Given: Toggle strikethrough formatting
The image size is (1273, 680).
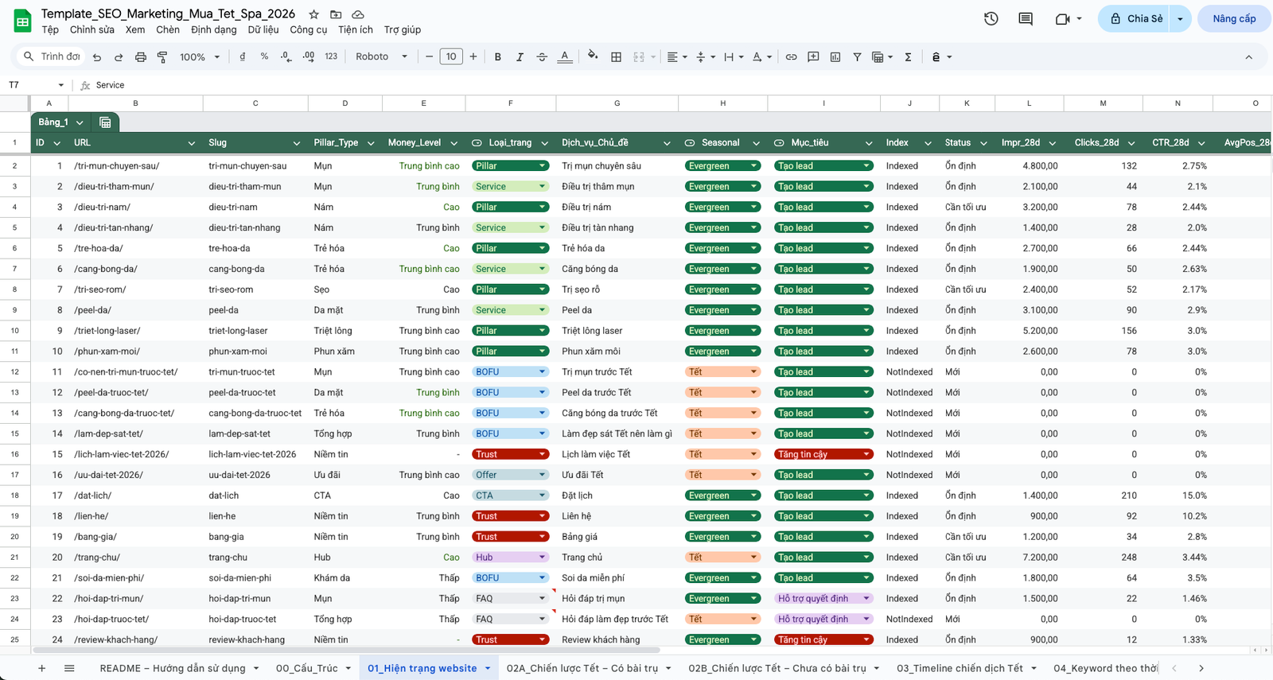Looking at the screenshot, I should click(x=542, y=56).
